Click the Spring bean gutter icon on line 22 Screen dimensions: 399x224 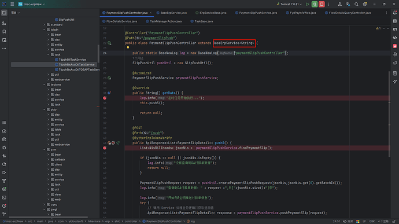coord(109,43)
